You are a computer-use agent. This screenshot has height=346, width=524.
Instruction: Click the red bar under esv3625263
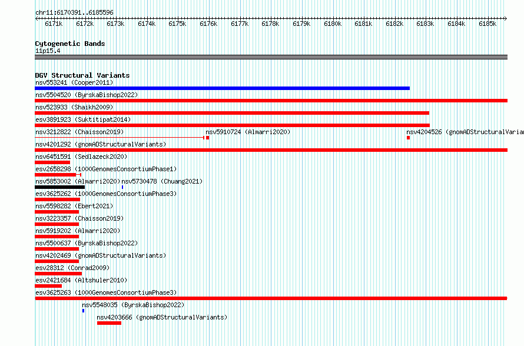(x=271, y=298)
